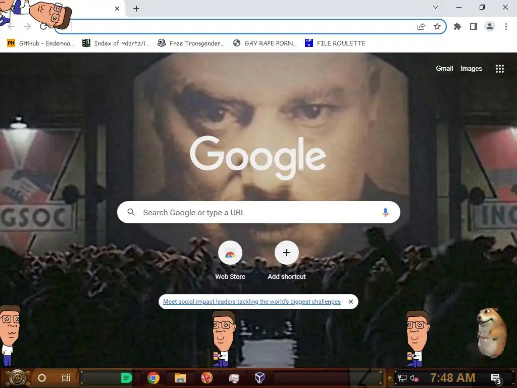Open Task View on the taskbar

coord(66,378)
